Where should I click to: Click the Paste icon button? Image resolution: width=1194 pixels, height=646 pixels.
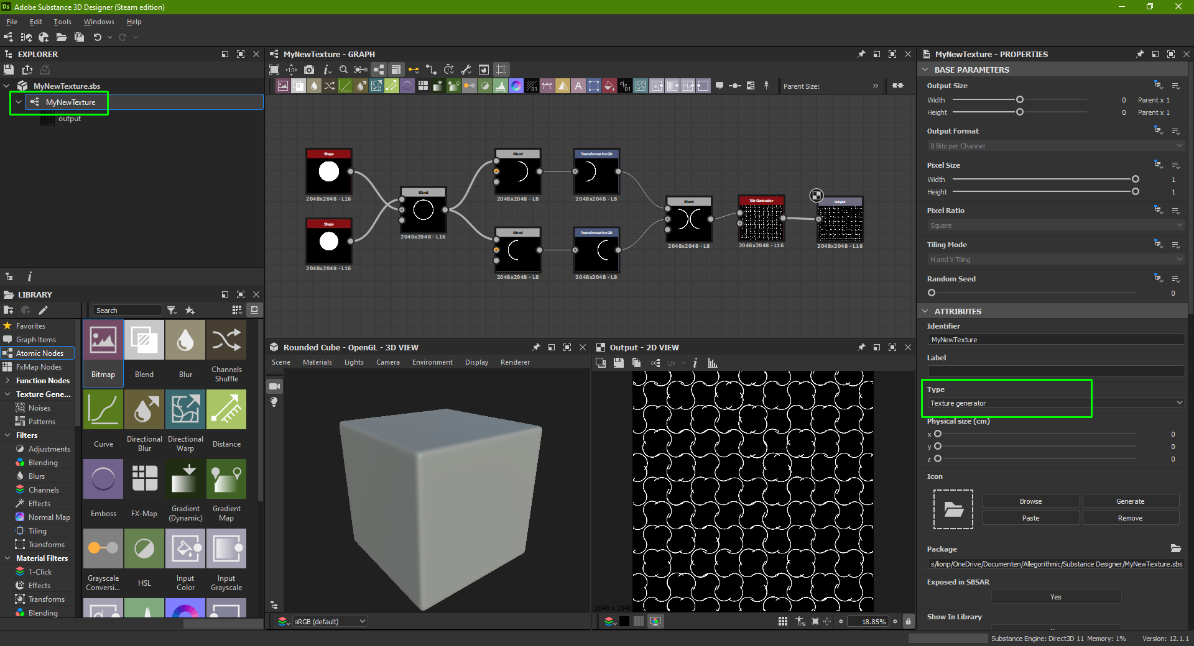click(x=1030, y=518)
